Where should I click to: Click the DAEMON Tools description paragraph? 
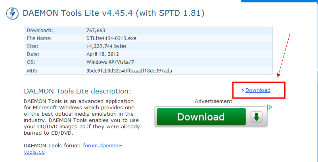(82, 117)
